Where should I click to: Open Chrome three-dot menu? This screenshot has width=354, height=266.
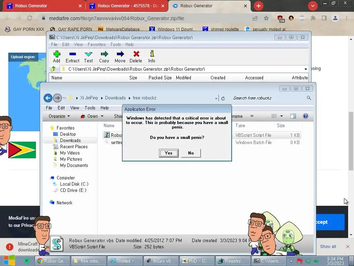pyautogui.click(x=346, y=18)
